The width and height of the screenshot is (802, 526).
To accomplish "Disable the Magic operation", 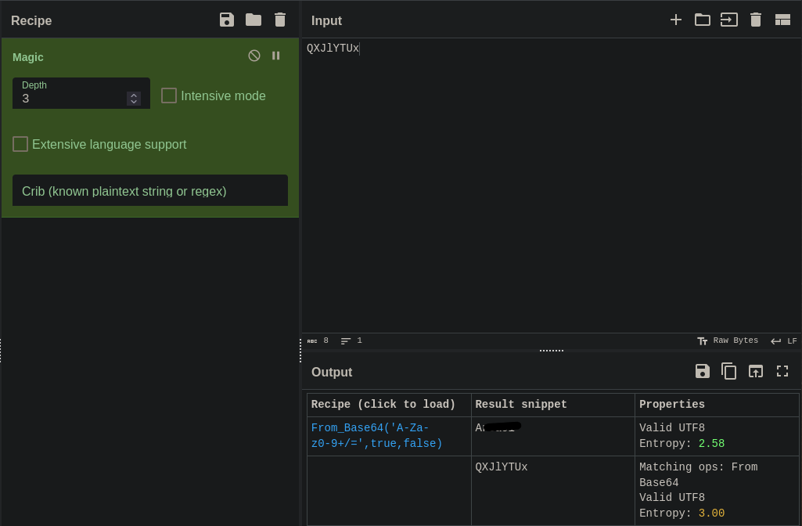I will pos(254,56).
